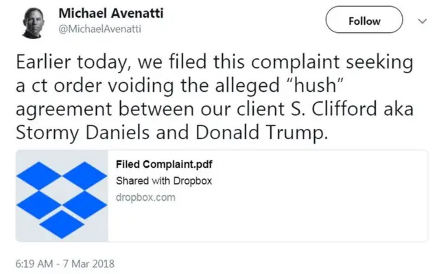Click the Dropbox logo in the link card

(62, 196)
